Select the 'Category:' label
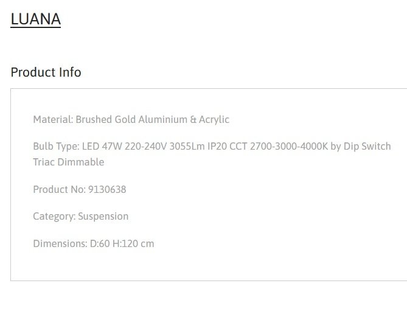 coord(54,217)
